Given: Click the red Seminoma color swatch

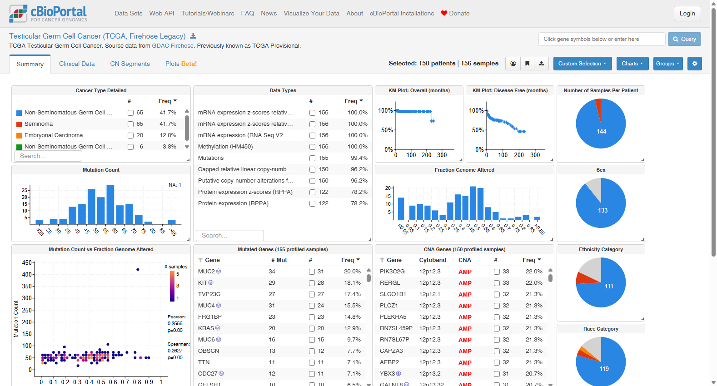Looking at the screenshot, I should [x=19, y=124].
